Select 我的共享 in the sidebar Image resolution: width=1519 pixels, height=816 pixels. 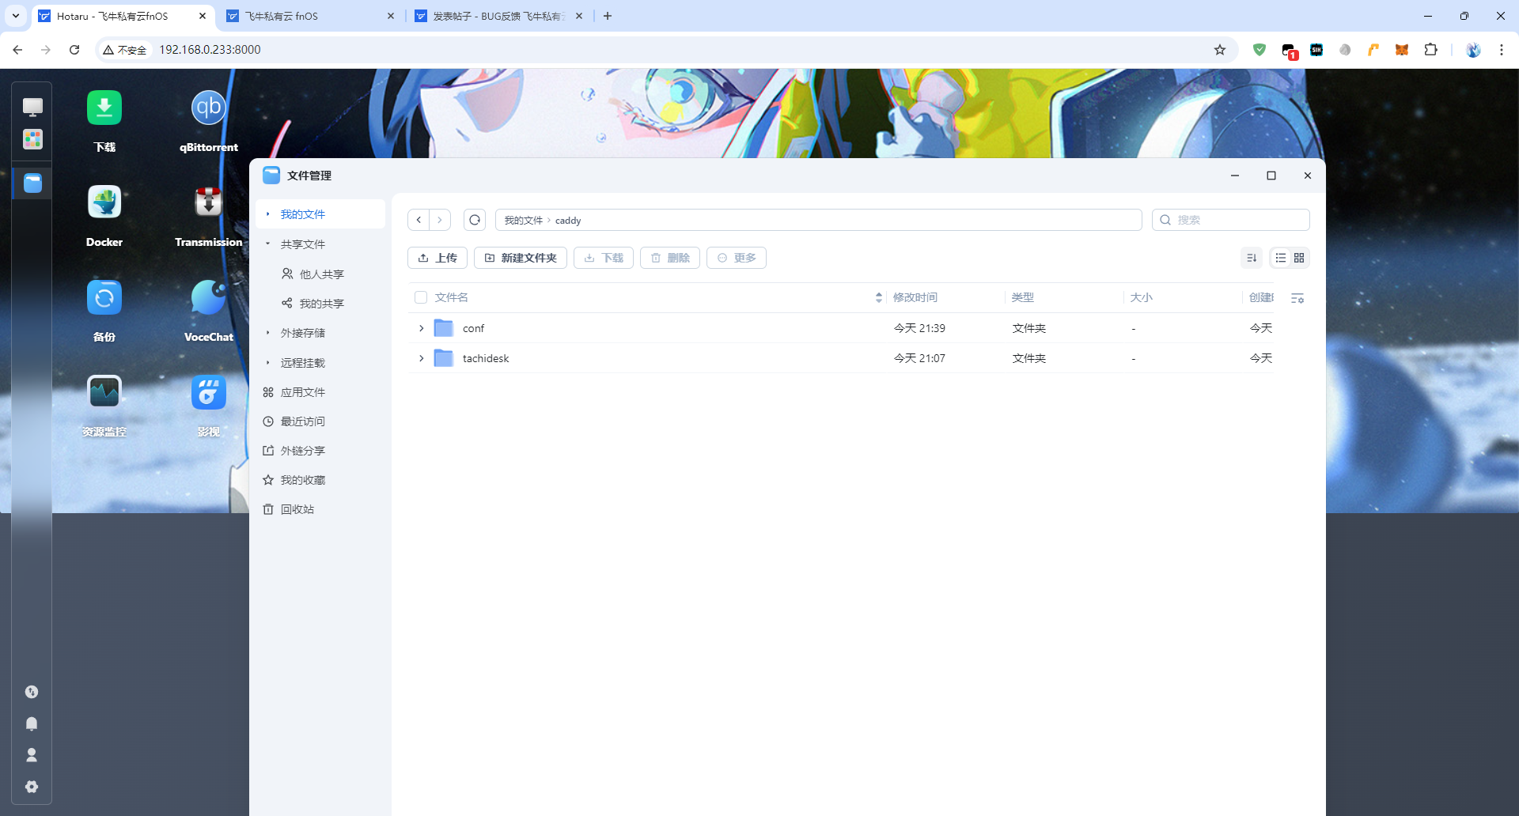320,304
